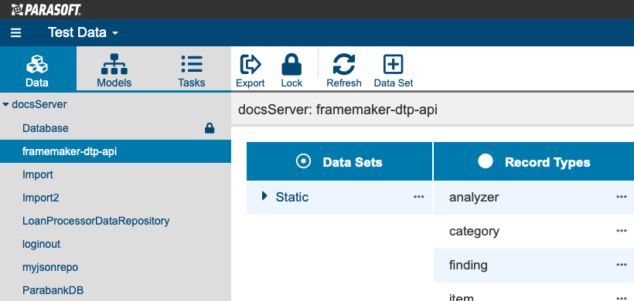Select the Data Sets radio button
This screenshot has height=301, width=634.
(303, 161)
